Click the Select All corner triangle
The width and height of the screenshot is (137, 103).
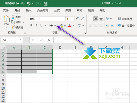point(4,48)
